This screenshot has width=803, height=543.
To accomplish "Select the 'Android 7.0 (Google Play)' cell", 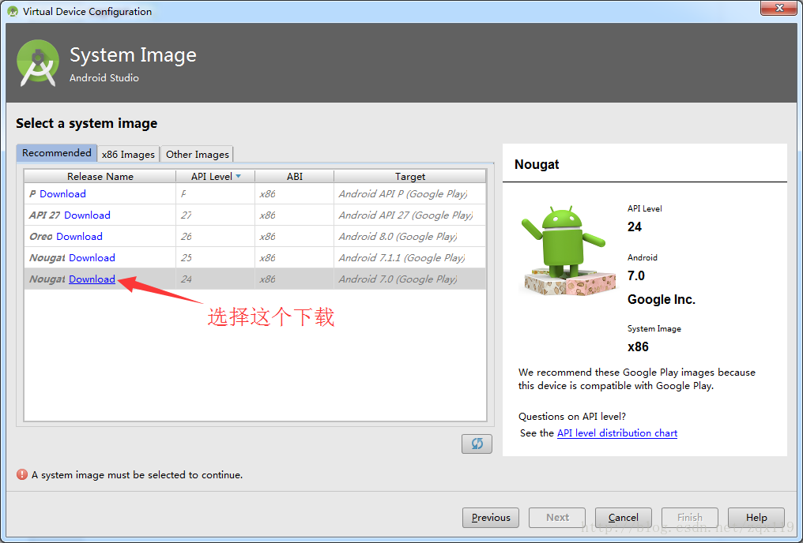I will [x=409, y=279].
